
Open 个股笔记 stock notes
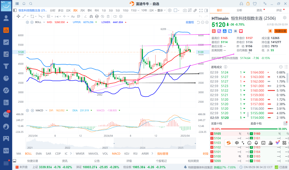click(x=161, y=161)
